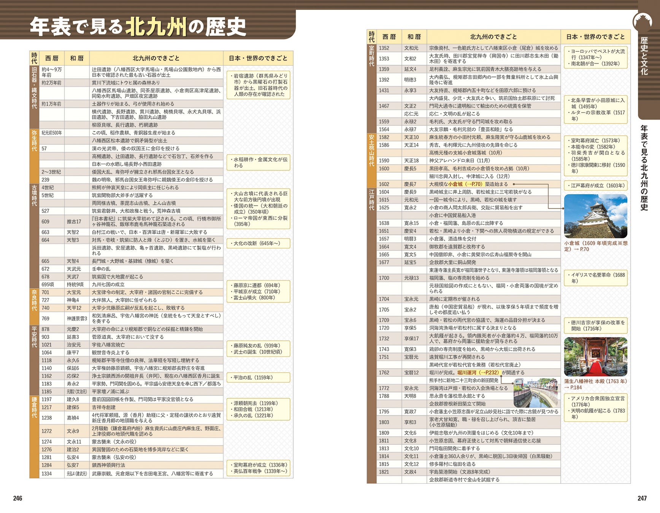Click the 吉祥寺創建 event cell

(x=156, y=407)
